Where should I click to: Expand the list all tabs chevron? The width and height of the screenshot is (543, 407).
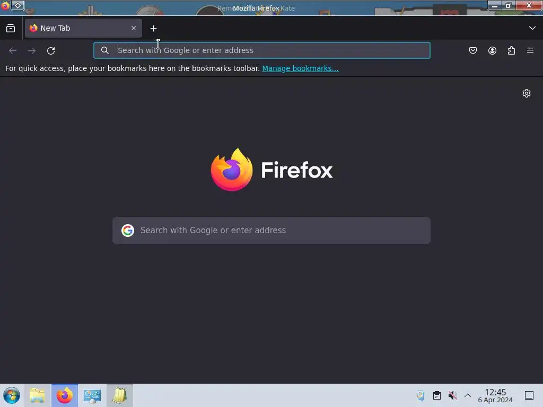532,28
